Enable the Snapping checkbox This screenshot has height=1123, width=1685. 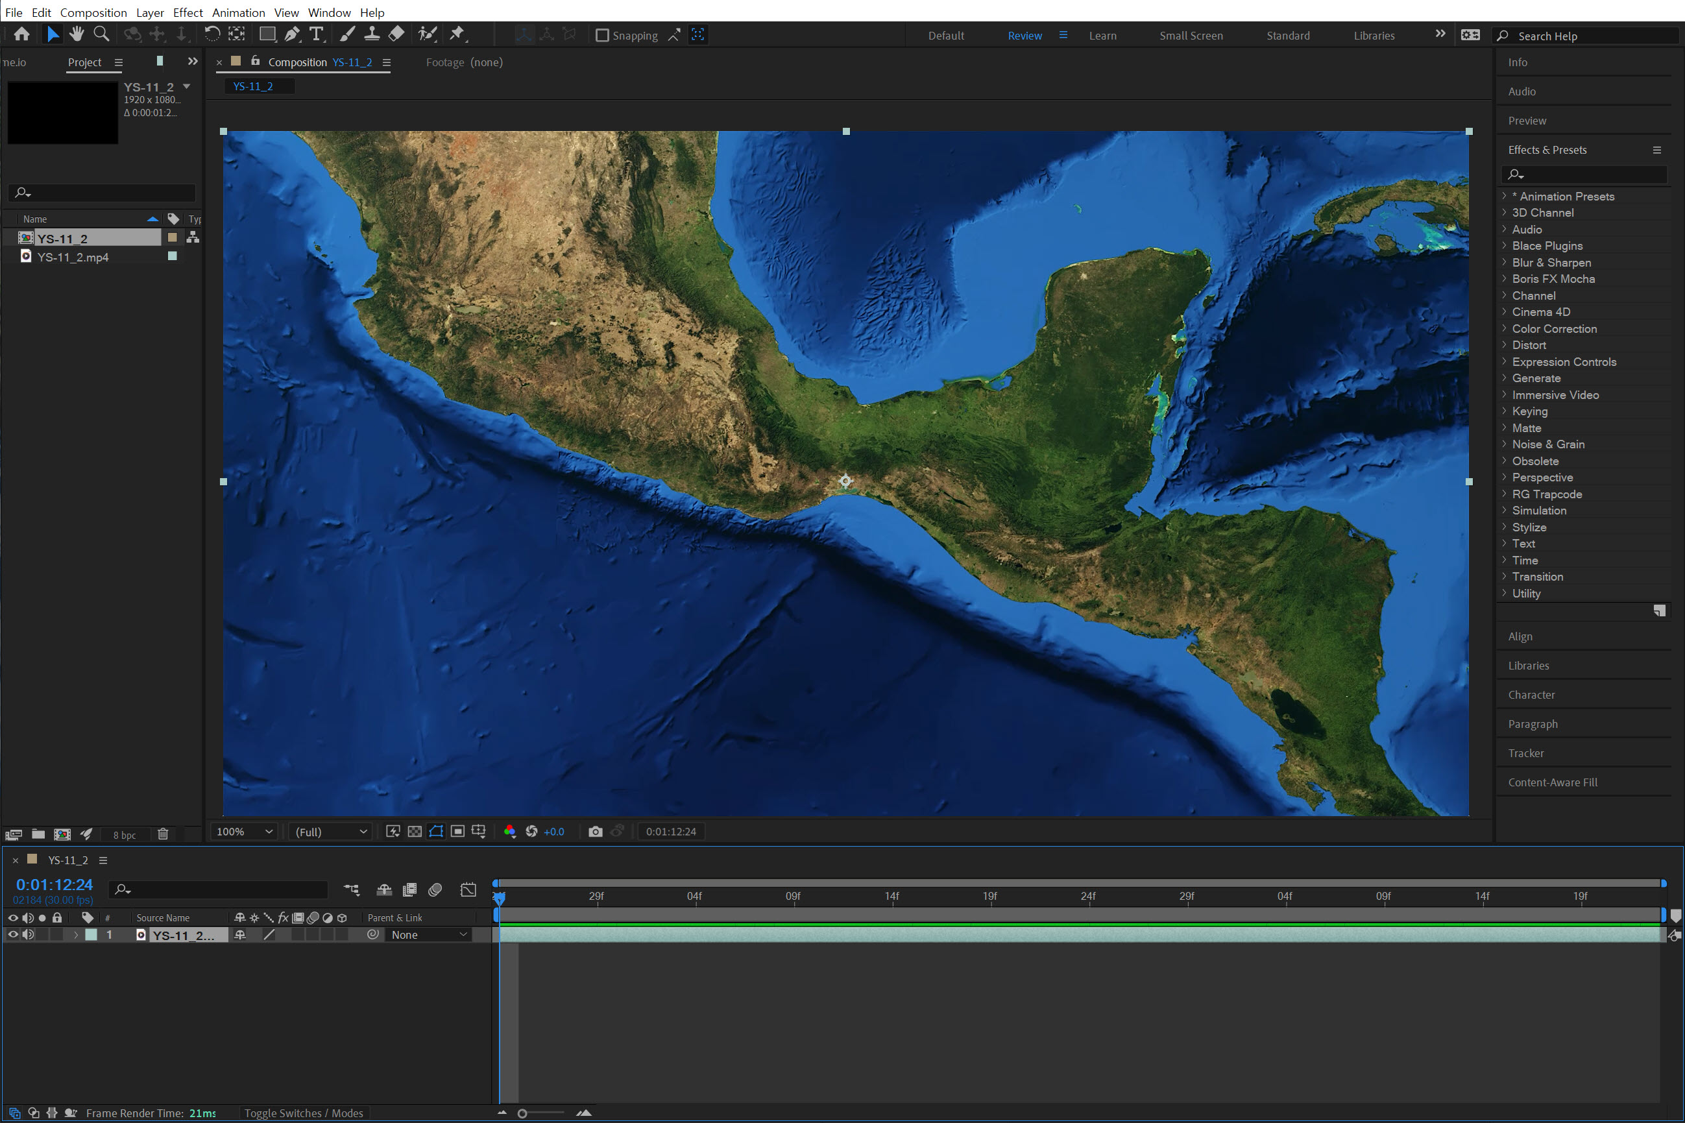(x=602, y=35)
